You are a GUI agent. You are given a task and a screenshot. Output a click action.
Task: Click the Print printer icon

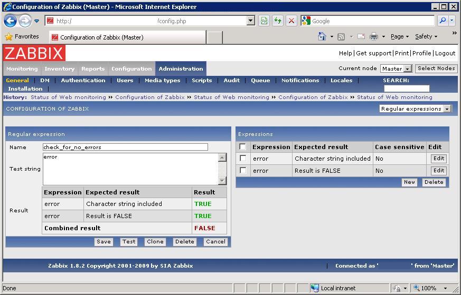(374, 36)
